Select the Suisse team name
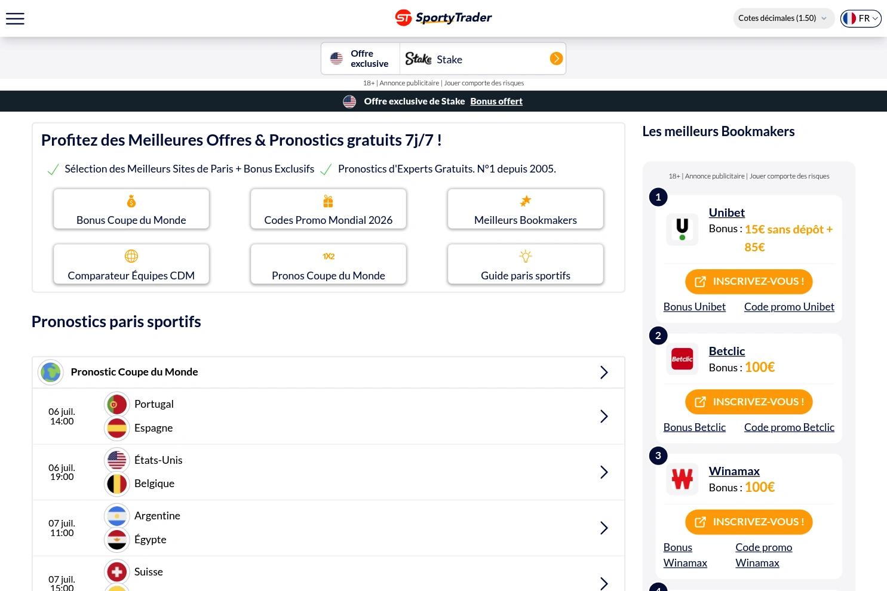The width and height of the screenshot is (887, 591). click(149, 572)
